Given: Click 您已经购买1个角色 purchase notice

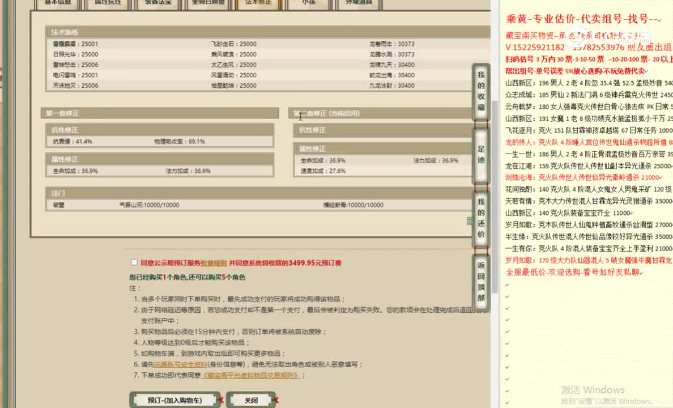Looking at the screenshot, I should pos(187,278).
